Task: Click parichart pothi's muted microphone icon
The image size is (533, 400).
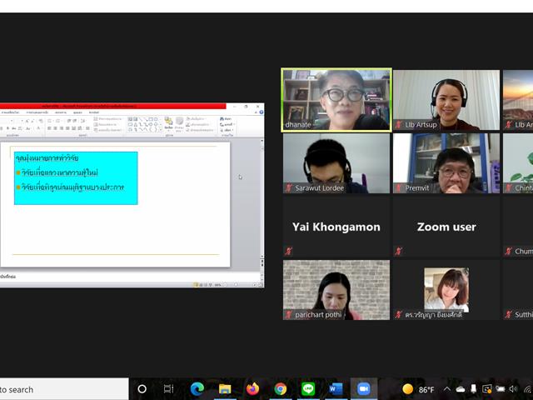Action: (x=289, y=315)
